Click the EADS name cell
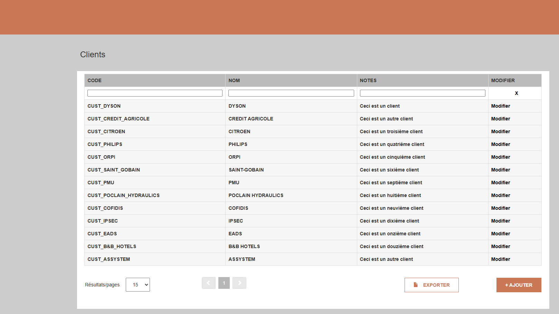 (x=291, y=234)
